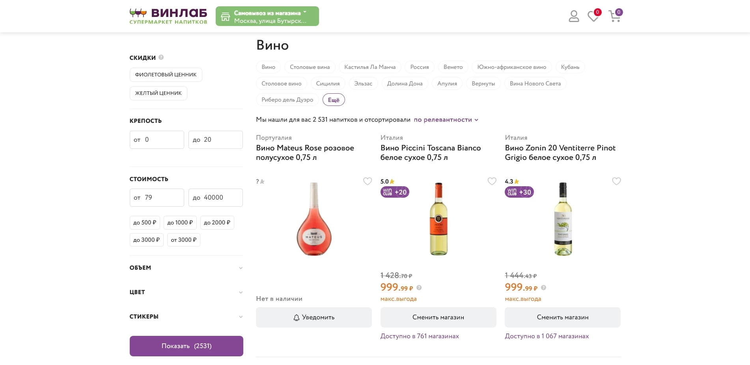750x365 pixels.
Task: Select the Венето category tag
Action: coord(453,67)
